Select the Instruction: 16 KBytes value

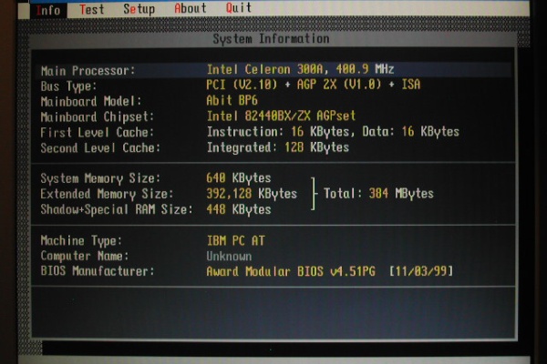tap(278, 132)
